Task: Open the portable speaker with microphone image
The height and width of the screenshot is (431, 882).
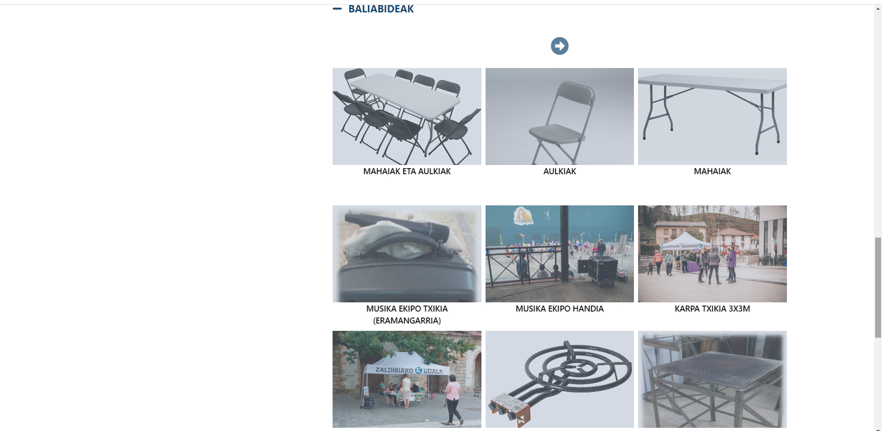Action: point(407,254)
